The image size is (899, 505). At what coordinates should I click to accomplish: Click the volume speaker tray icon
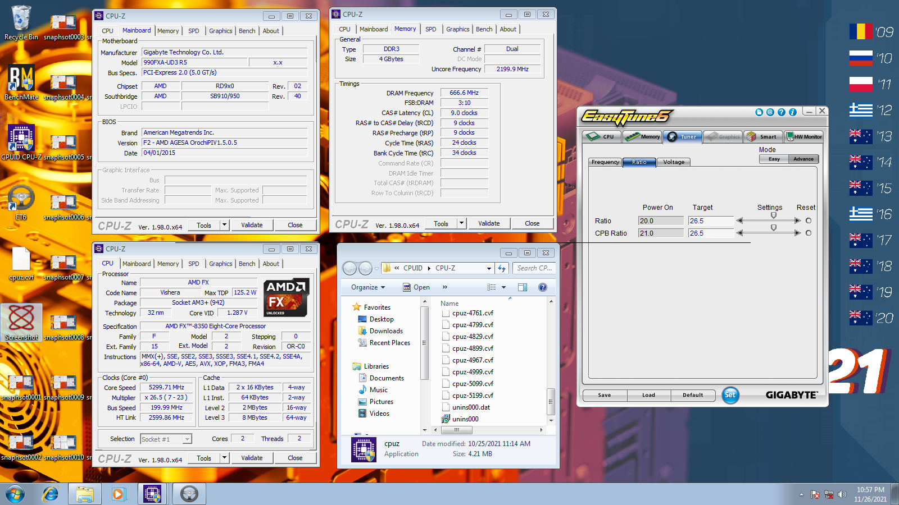(x=842, y=494)
